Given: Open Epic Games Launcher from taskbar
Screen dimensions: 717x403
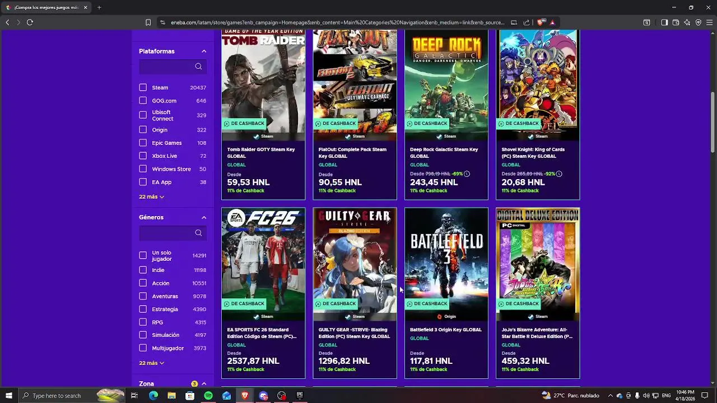Looking at the screenshot, I should (300, 396).
